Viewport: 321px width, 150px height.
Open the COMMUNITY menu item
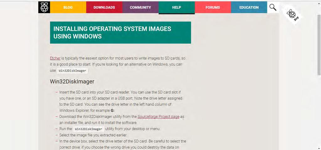point(140,7)
